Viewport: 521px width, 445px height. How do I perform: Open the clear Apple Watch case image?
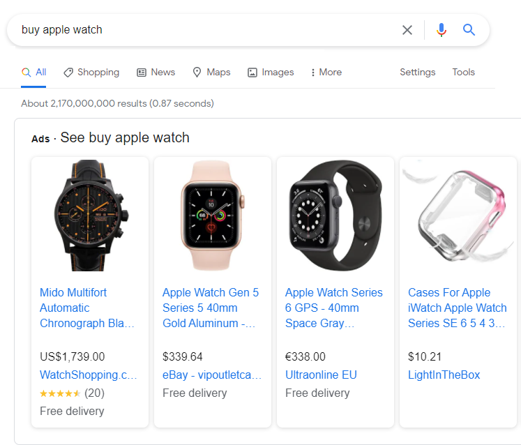point(458,216)
